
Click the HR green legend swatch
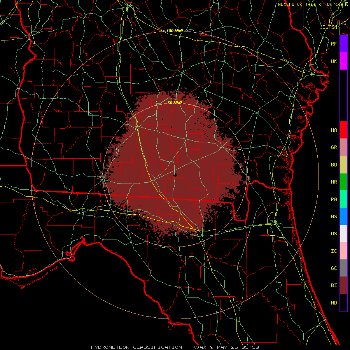[343, 182]
